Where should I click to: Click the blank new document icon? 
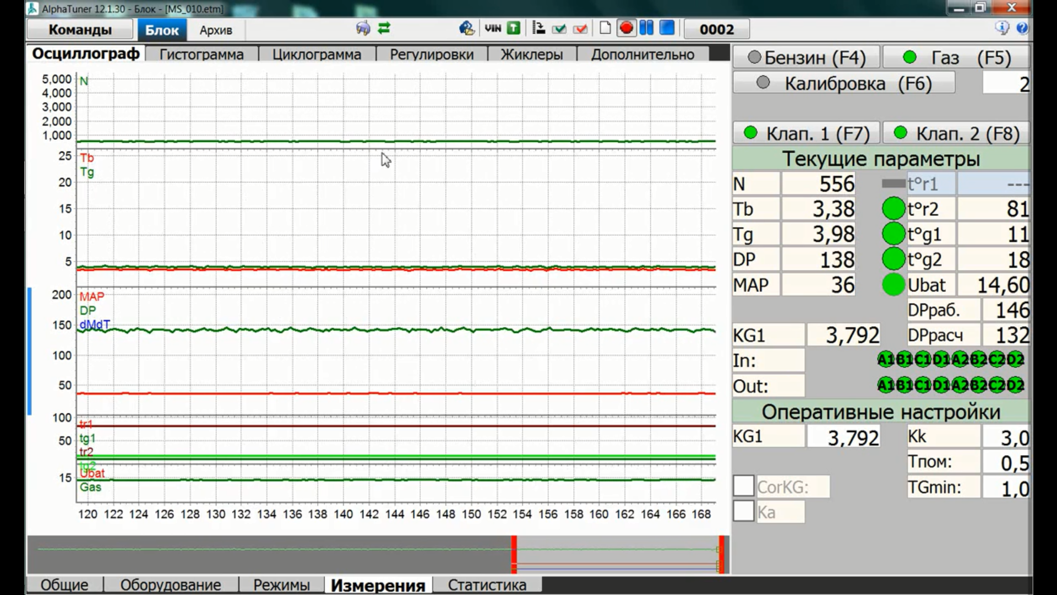[x=605, y=28]
